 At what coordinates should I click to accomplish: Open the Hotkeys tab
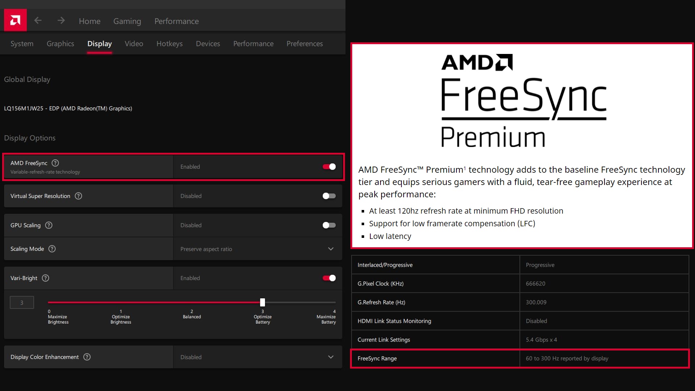click(x=169, y=43)
